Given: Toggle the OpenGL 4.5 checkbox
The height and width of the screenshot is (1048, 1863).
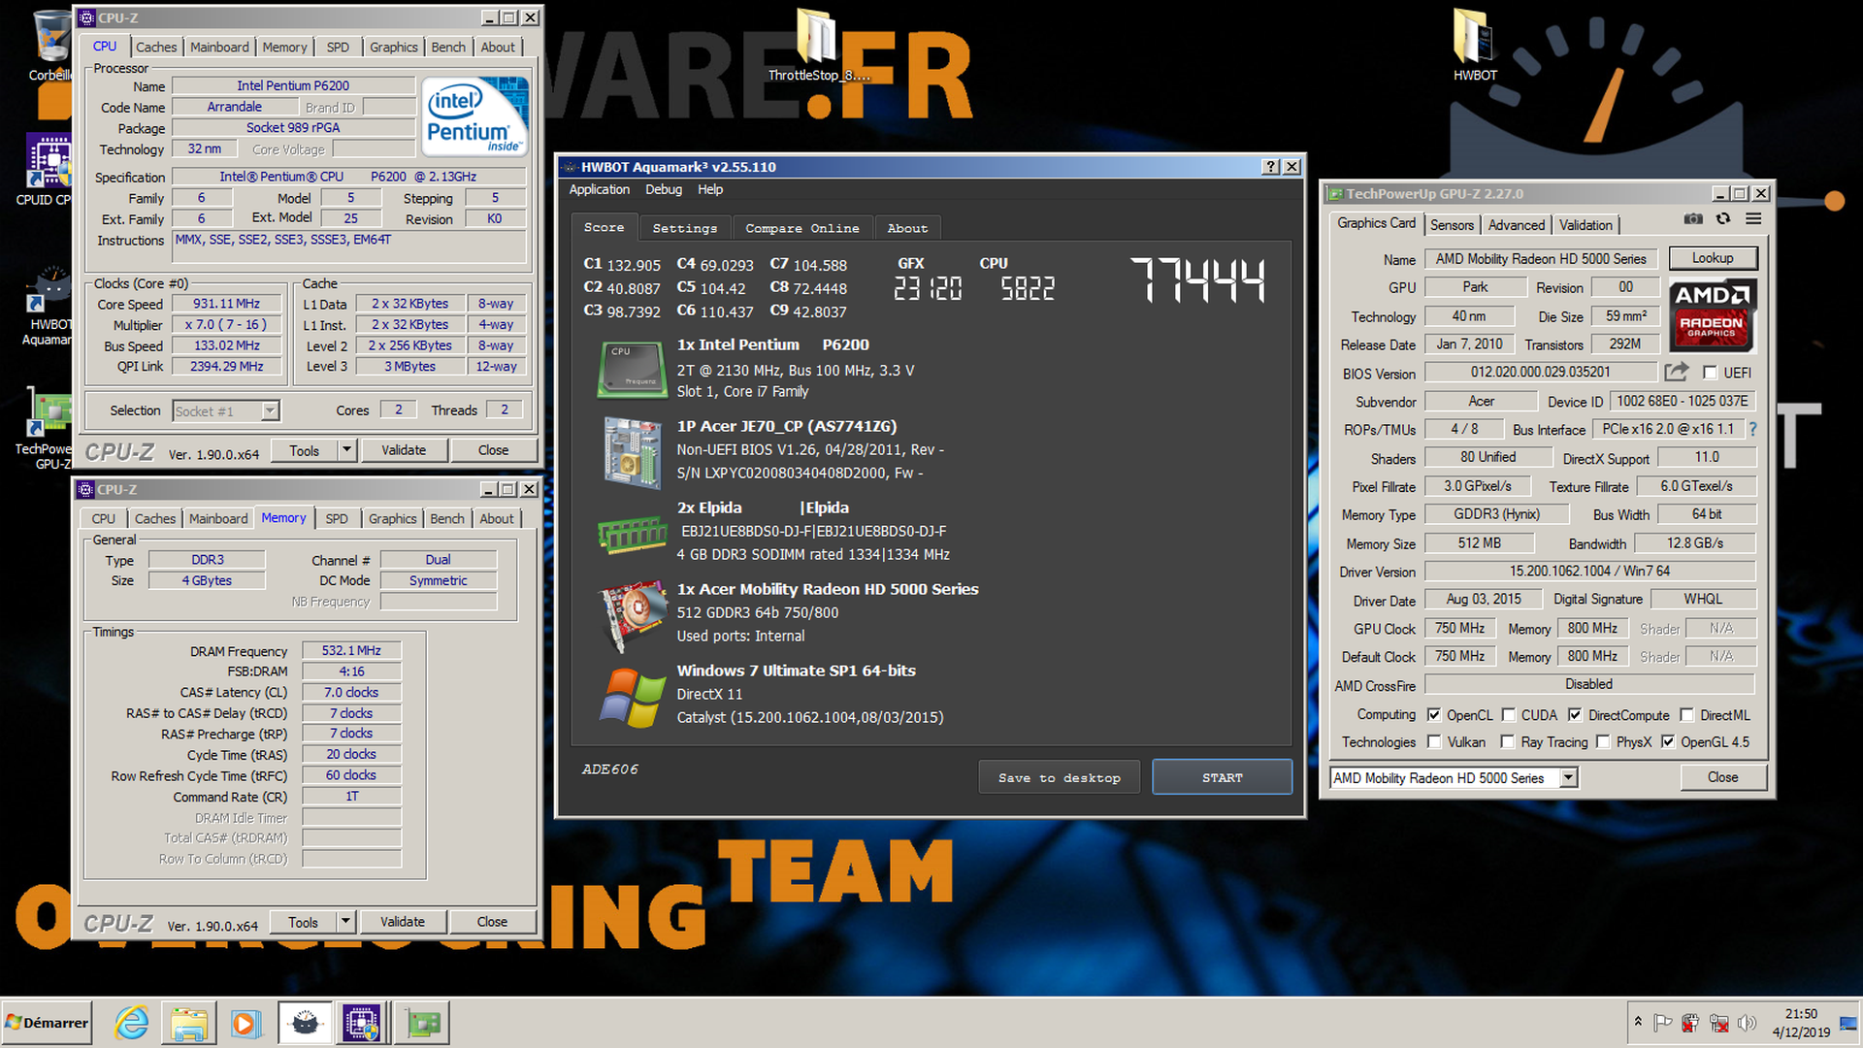Looking at the screenshot, I should (1668, 742).
